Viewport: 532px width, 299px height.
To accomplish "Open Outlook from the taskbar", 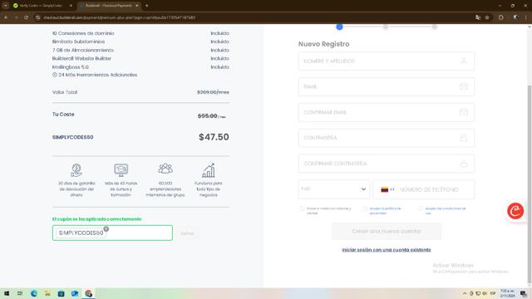I will [x=75, y=293].
